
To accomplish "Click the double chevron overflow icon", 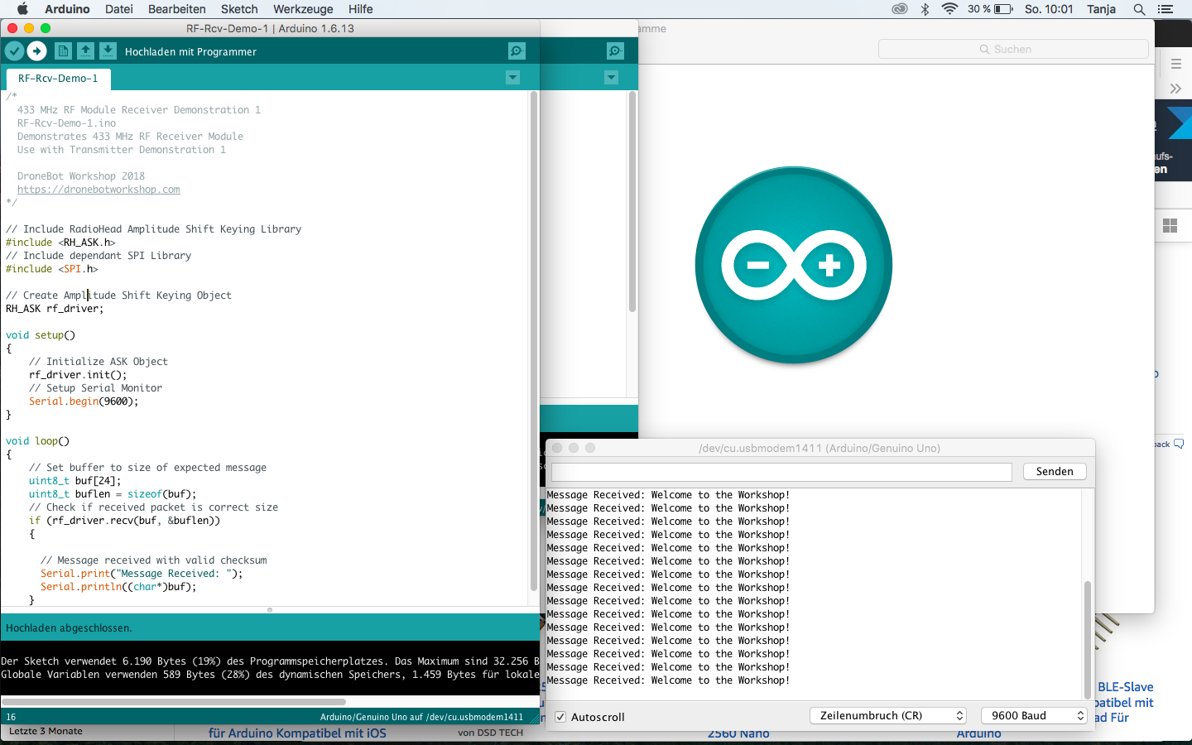I will coord(1175,89).
